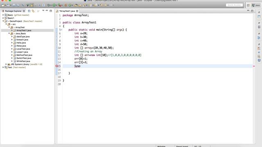This screenshot has width=262, height=147.
Task: Expand the Basic project node
Action: [3, 15]
